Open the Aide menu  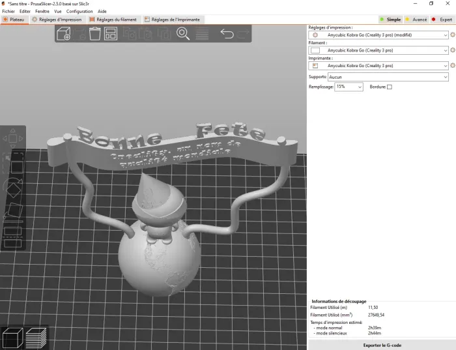[x=102, y=11]
